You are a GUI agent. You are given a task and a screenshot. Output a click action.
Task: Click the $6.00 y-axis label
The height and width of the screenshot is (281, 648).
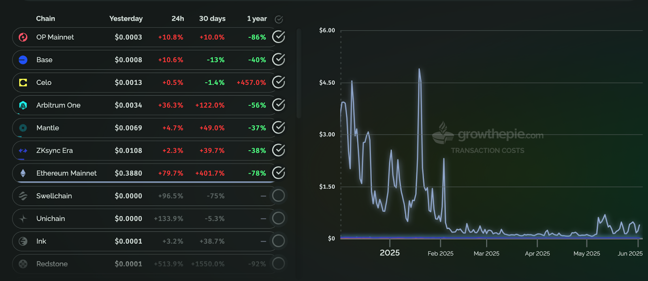(x=327, y=30)
